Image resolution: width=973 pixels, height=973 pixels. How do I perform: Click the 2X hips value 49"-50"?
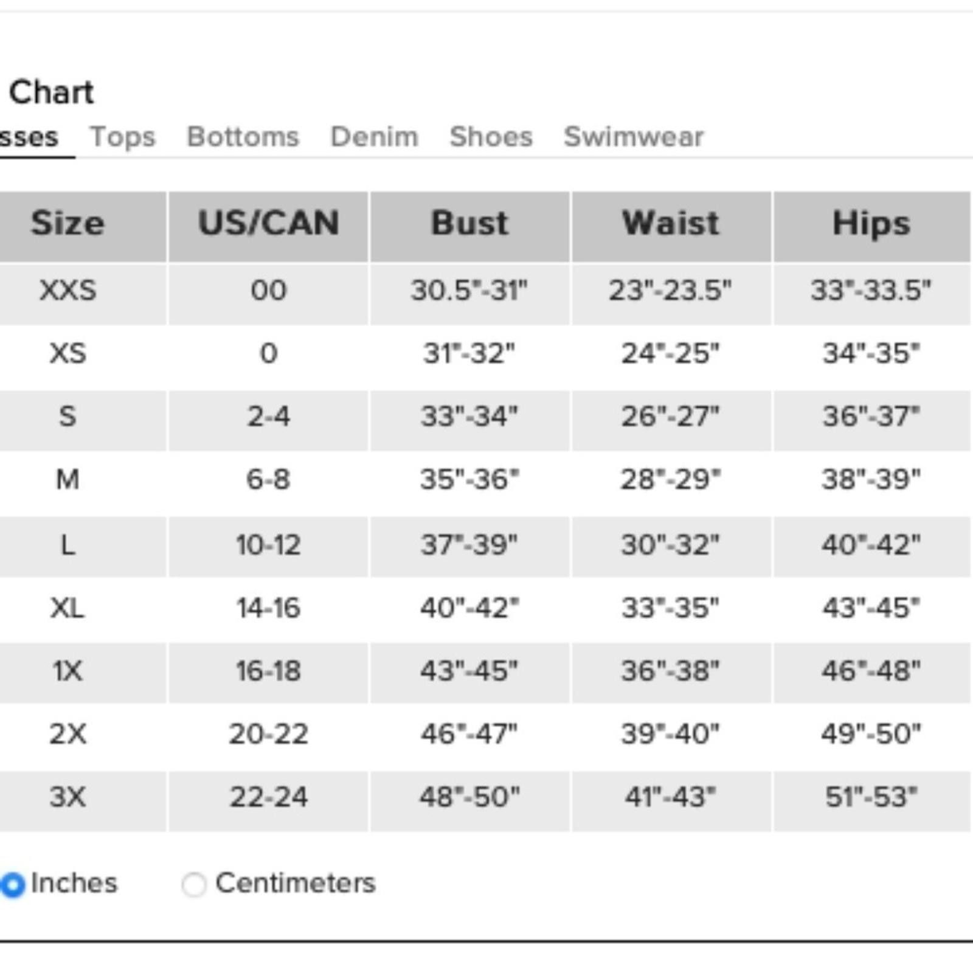tap(871, 734)
